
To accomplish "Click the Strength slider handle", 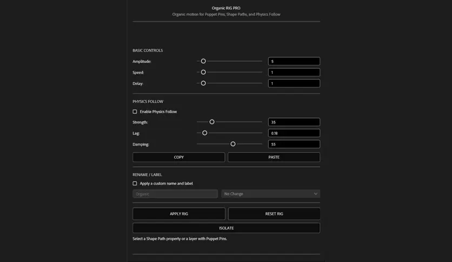I will click(x=212, y=122).
